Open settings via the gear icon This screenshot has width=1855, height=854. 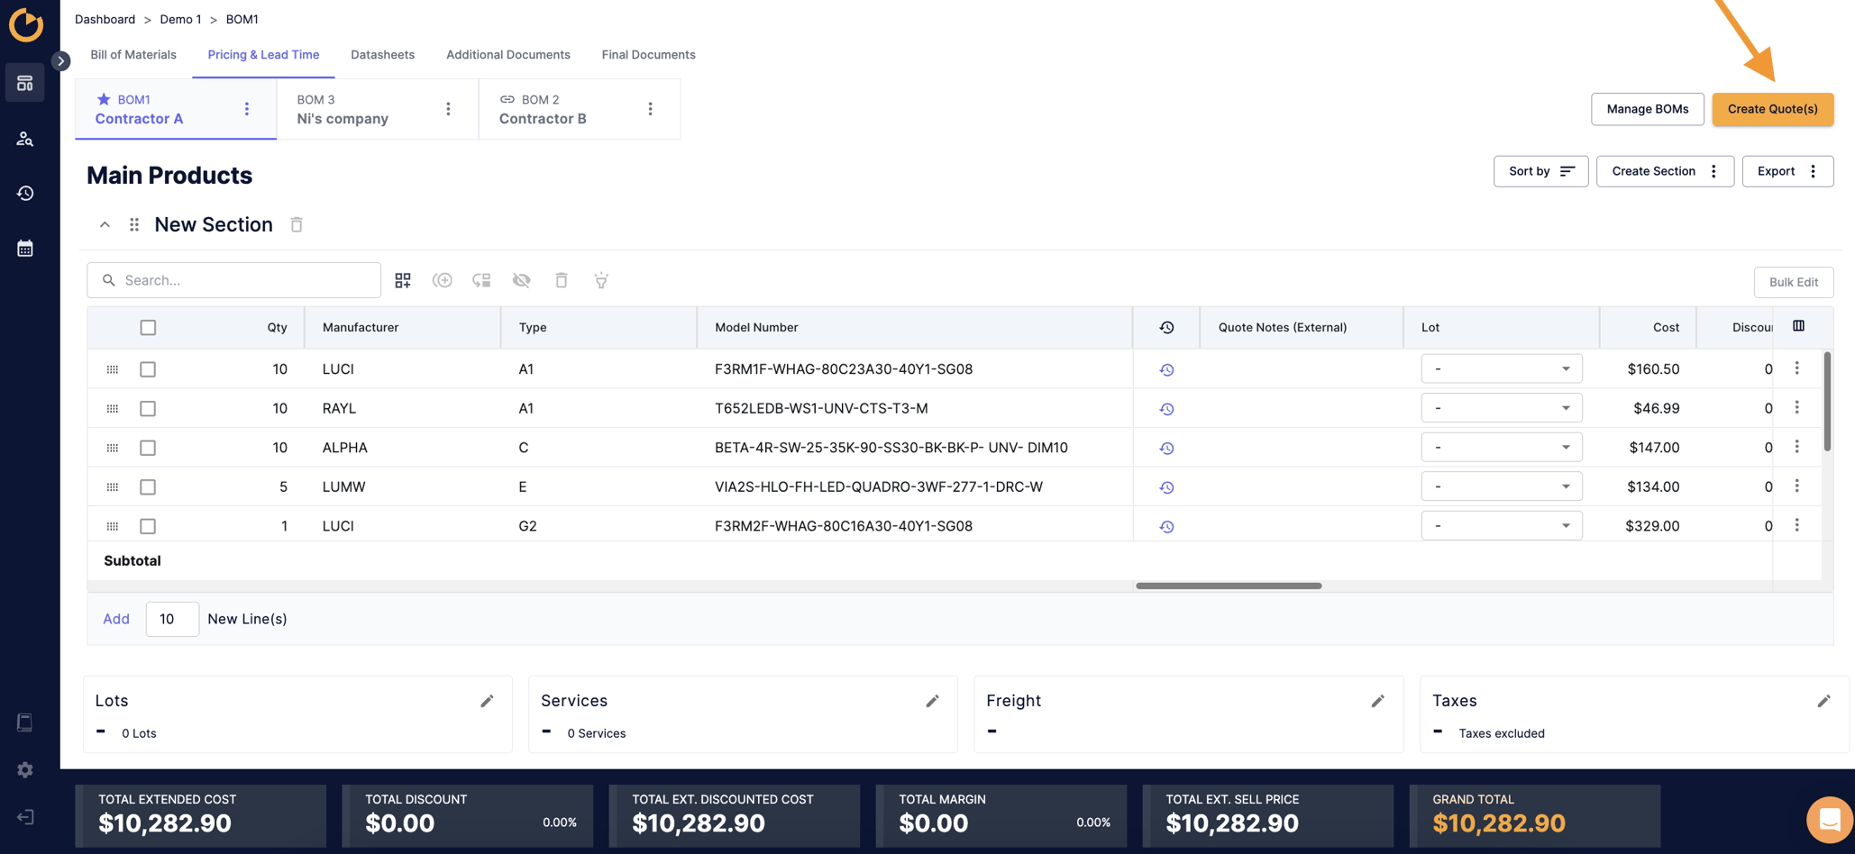pyautogui.click(x=24, y=769)
